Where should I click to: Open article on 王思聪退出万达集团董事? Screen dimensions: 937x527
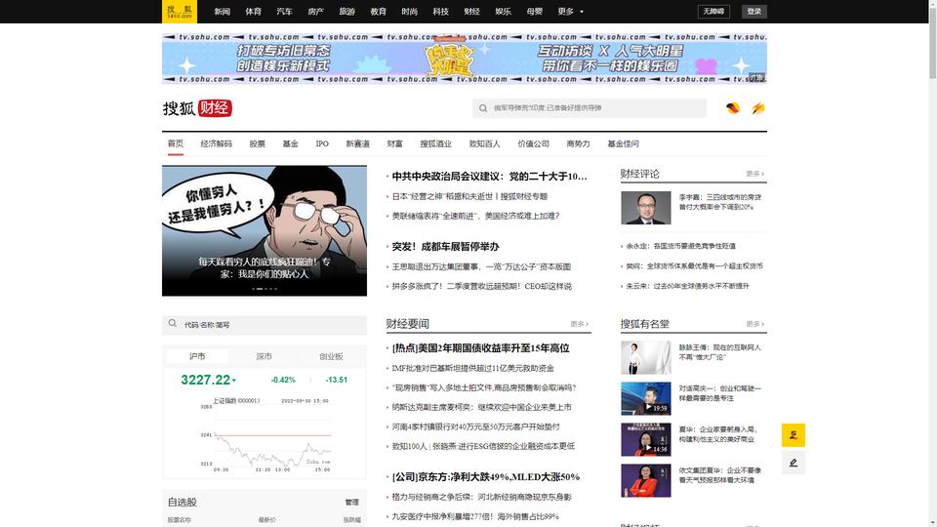(481, 266)
